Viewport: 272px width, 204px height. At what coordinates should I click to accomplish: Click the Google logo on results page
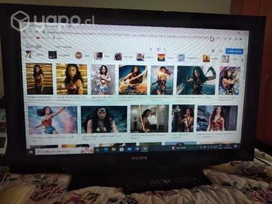33,46
